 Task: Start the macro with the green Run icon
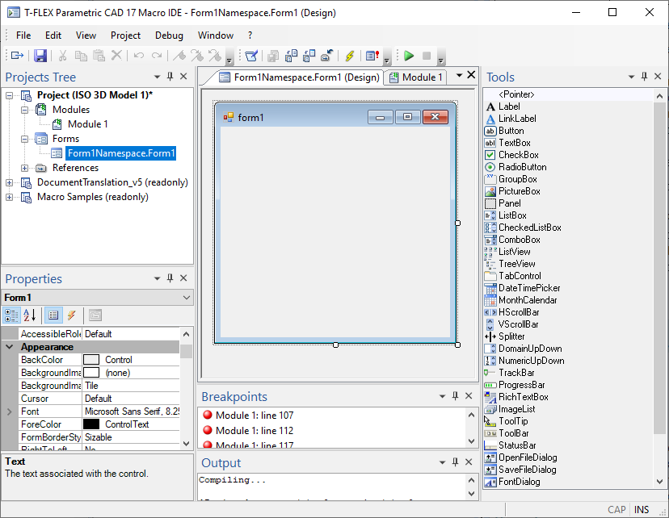(409, 56)
